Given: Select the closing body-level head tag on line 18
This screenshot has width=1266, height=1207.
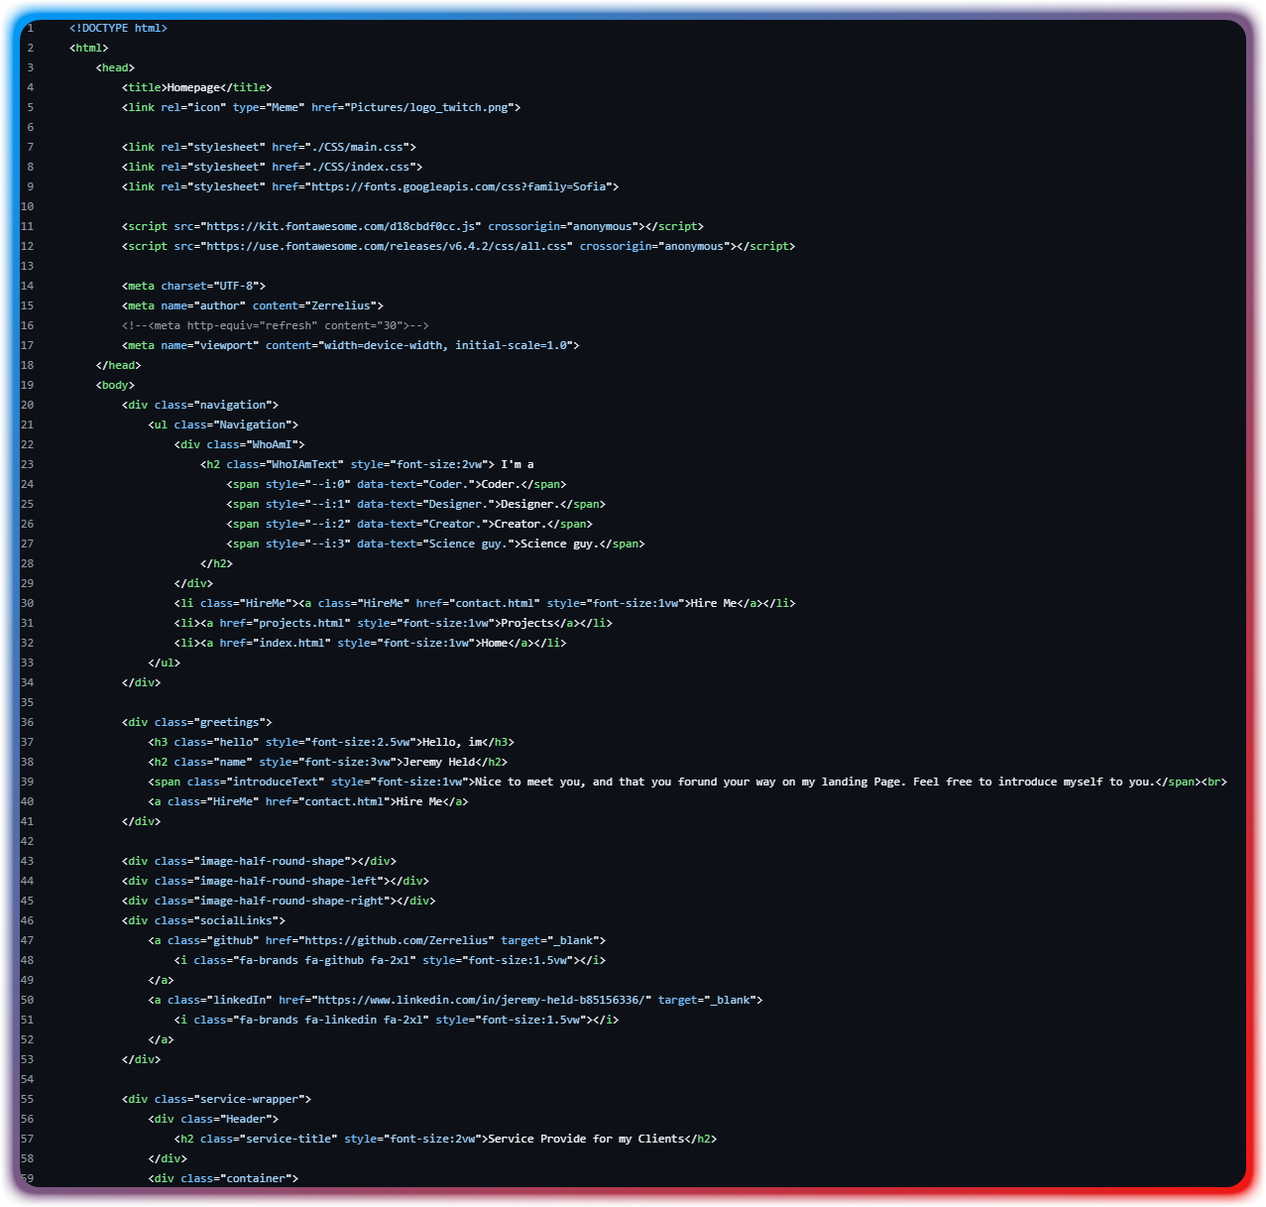Looking at the screenshot, I should pos(121,365).
